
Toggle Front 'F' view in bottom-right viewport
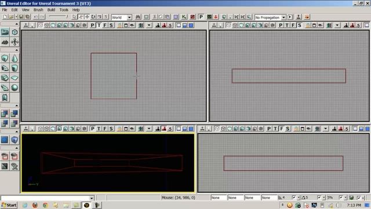point(282,129)
